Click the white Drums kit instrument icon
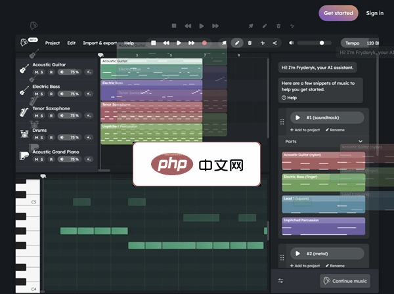 24,134
